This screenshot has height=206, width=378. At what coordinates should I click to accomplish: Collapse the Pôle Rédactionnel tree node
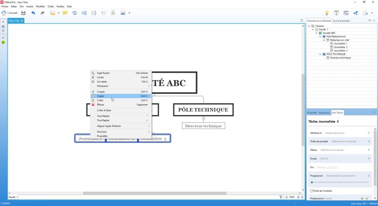click(320, 37)
